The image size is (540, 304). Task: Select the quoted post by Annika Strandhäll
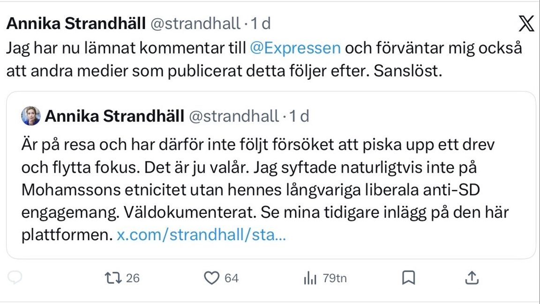click(x=270, y=174)
